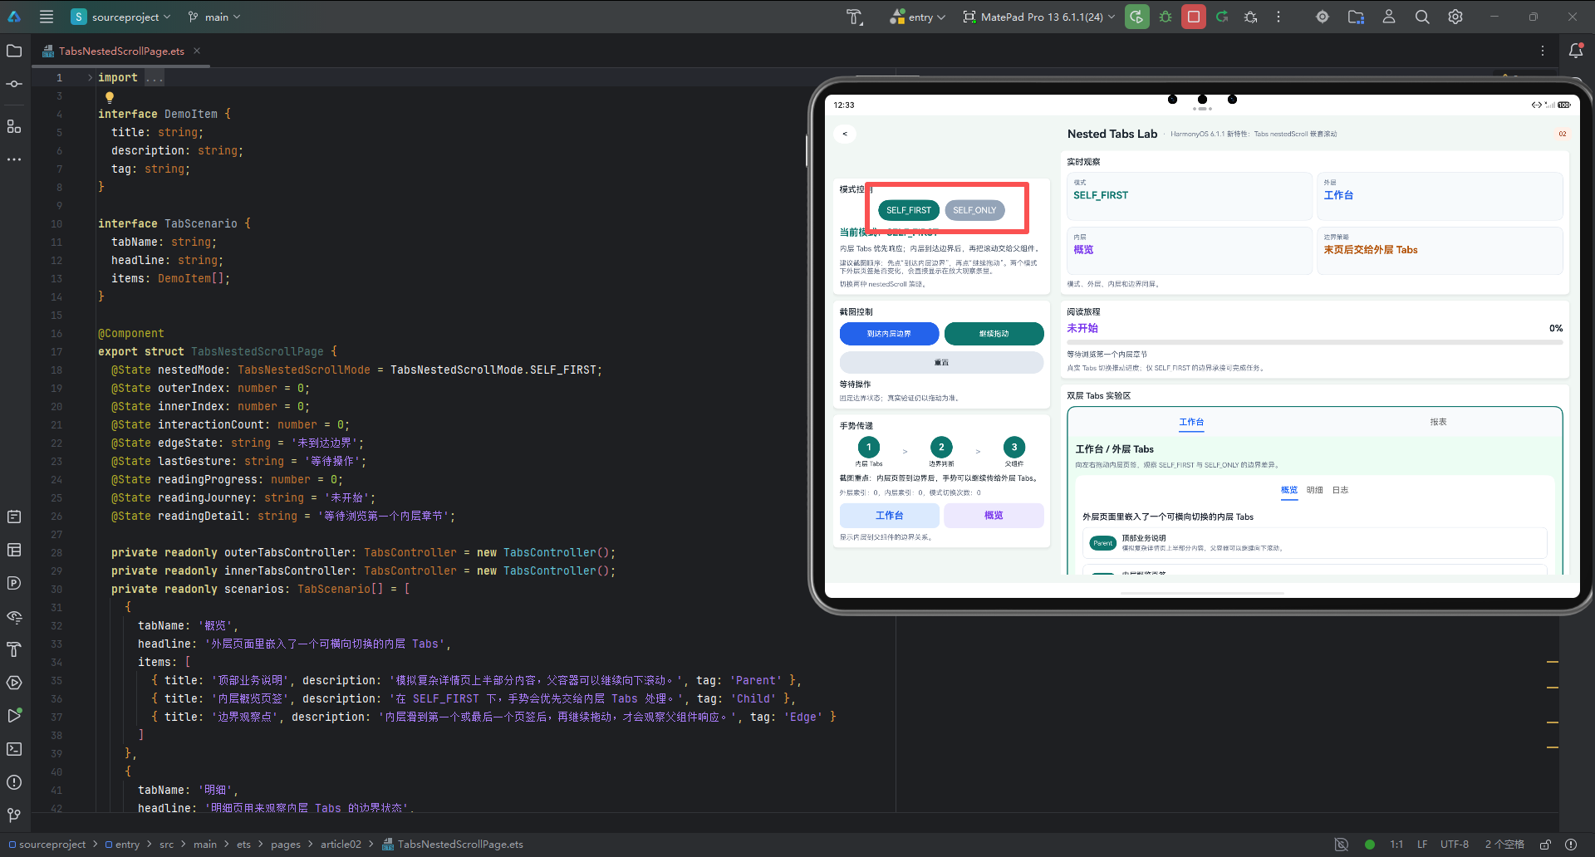Click the green status indicator dot
The image size is (1595, 857).
click(x=1370, y=845)
